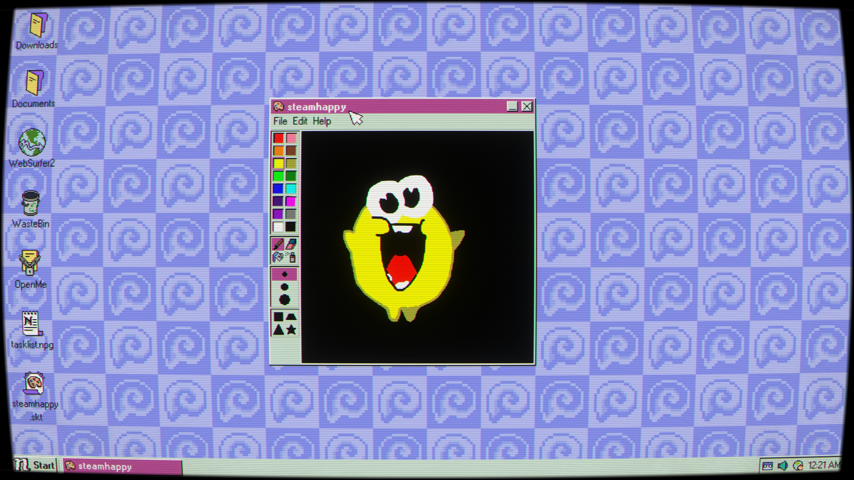Pick the dark green color swatch
854x480 pixels.
click(x=291, y=176)
